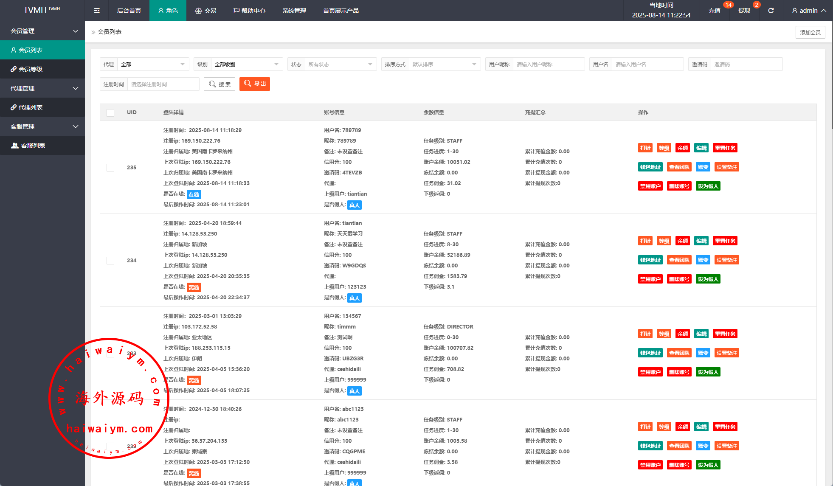Open 会员等级 in the sidebar
Image resolution: width=833 pixels, height=486 pixels.
click(x=31, y=69)
